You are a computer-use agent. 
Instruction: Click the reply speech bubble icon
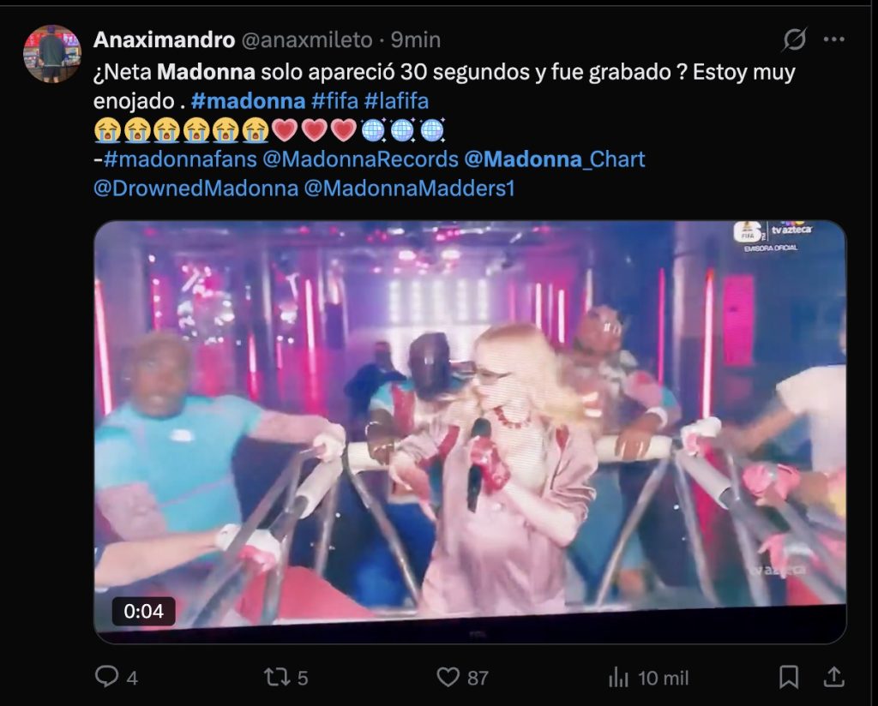pos(106,676)
